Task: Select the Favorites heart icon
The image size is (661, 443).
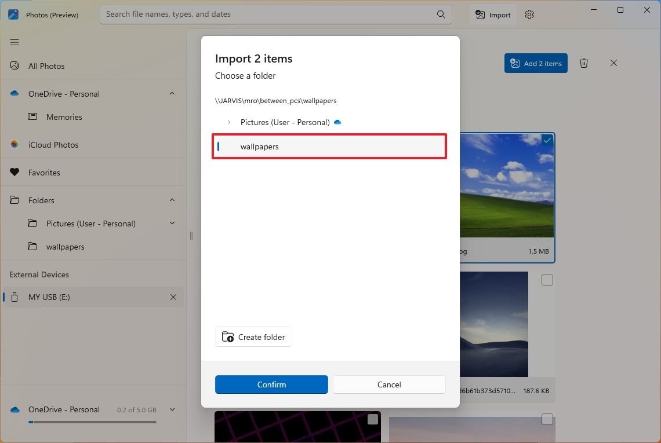Action: 14,172
